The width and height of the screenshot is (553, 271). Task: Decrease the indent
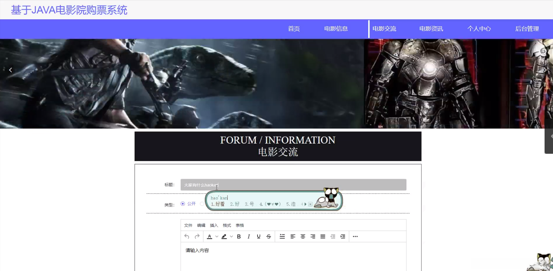click(333, 237)
